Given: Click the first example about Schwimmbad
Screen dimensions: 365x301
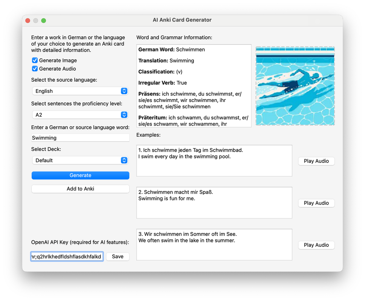Looking at the screenshot, I should 214,161.
